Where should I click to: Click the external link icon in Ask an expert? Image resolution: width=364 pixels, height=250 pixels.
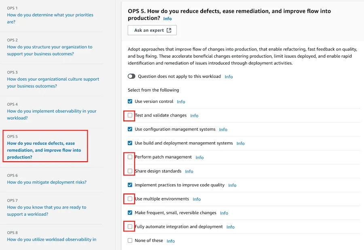point(169,30)
